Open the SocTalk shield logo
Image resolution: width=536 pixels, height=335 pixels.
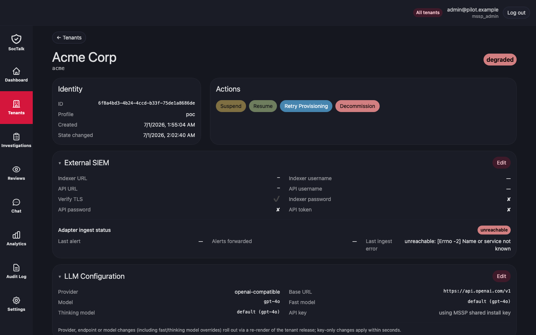(16, 39)
